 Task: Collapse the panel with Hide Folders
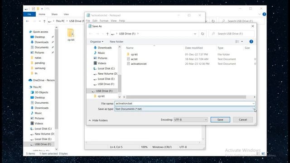[98, 120]
